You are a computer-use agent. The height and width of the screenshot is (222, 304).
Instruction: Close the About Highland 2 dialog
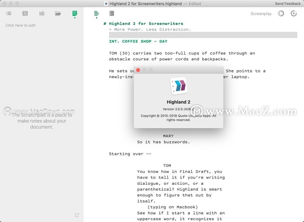(138, 70)
